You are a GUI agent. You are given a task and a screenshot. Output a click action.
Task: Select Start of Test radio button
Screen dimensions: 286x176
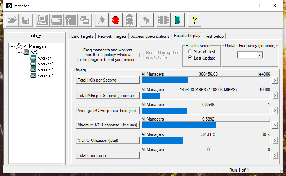tap(190, 51)
